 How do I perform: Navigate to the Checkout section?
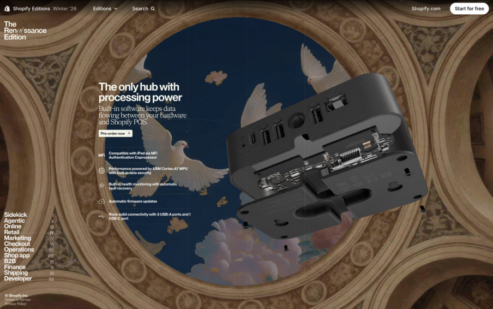click(17, 244)
